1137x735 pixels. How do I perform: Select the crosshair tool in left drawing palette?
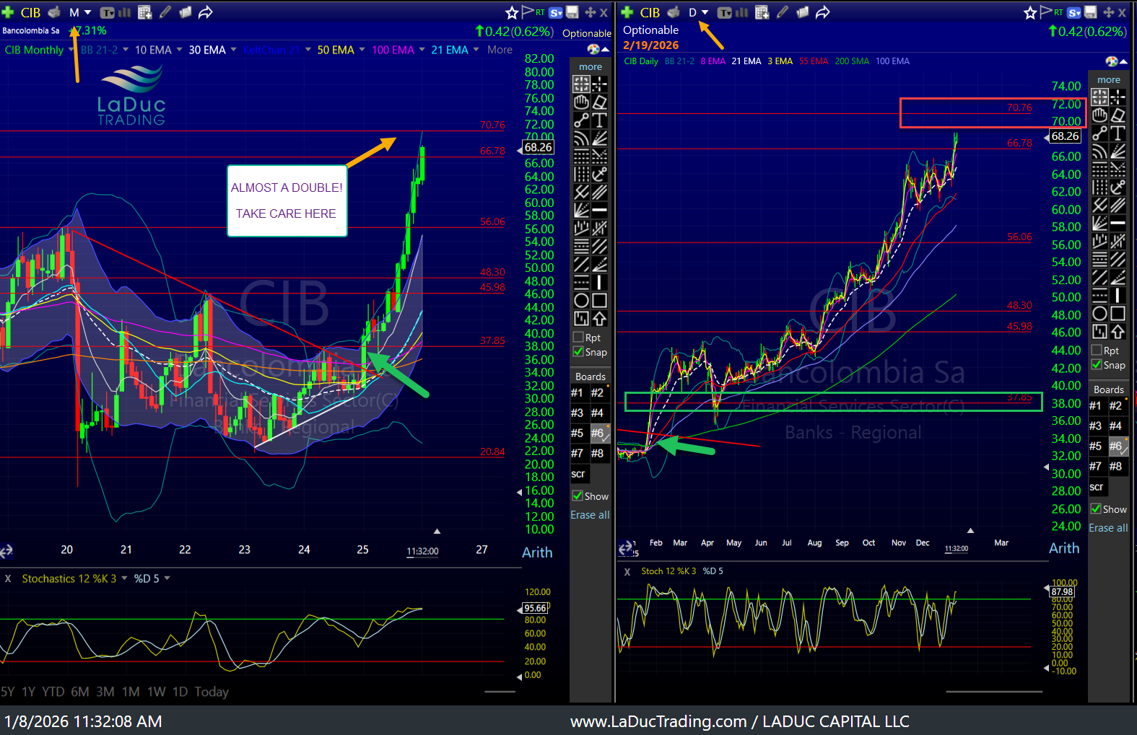click(x=600, y=84)
